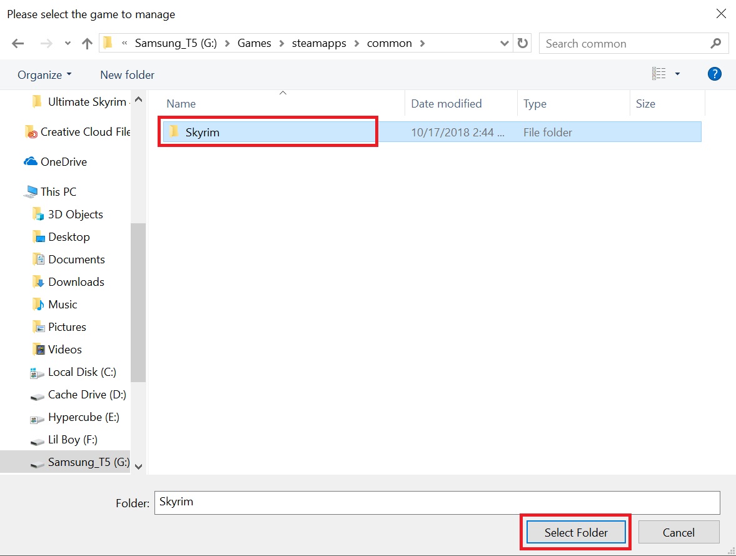Click the This PC computer icon
Viewport: 736px width, 556px height.
coord(31,191)
